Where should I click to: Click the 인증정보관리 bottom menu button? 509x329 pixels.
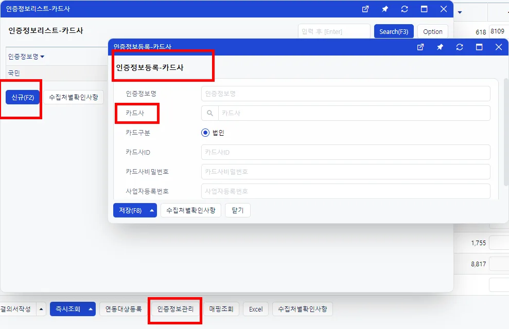tap(175, 309)
